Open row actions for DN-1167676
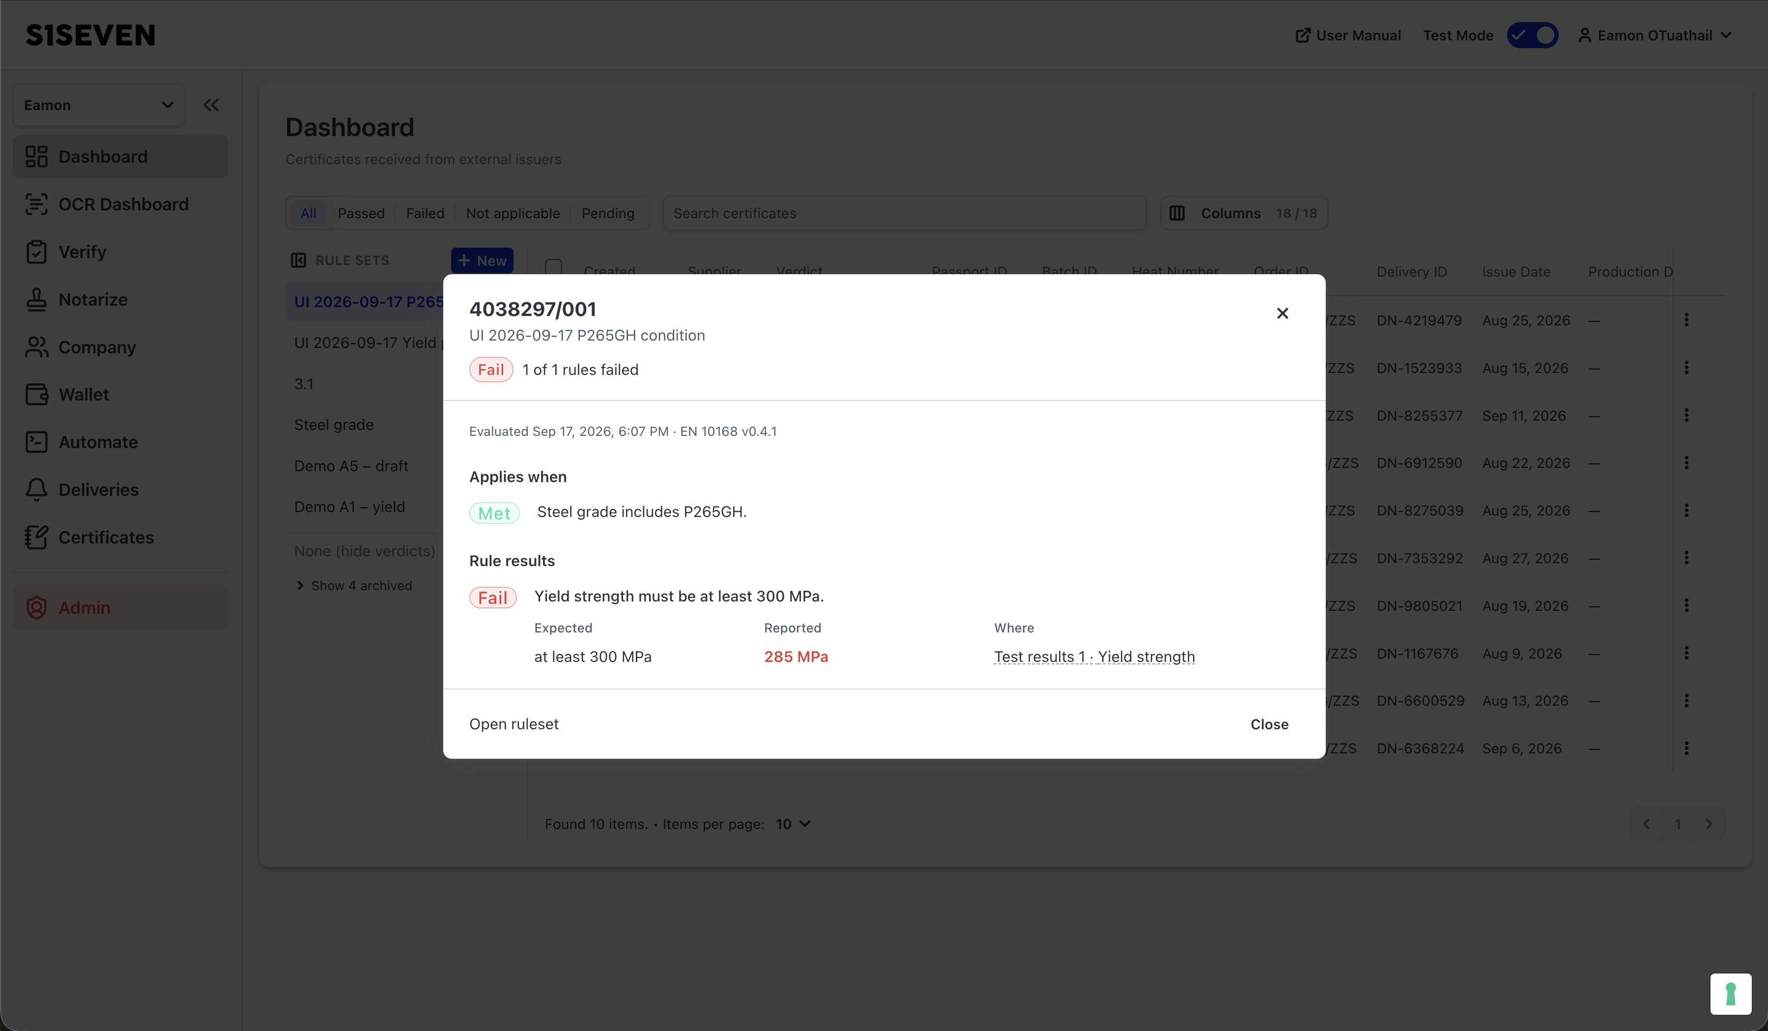 [x=1686, y=654]
